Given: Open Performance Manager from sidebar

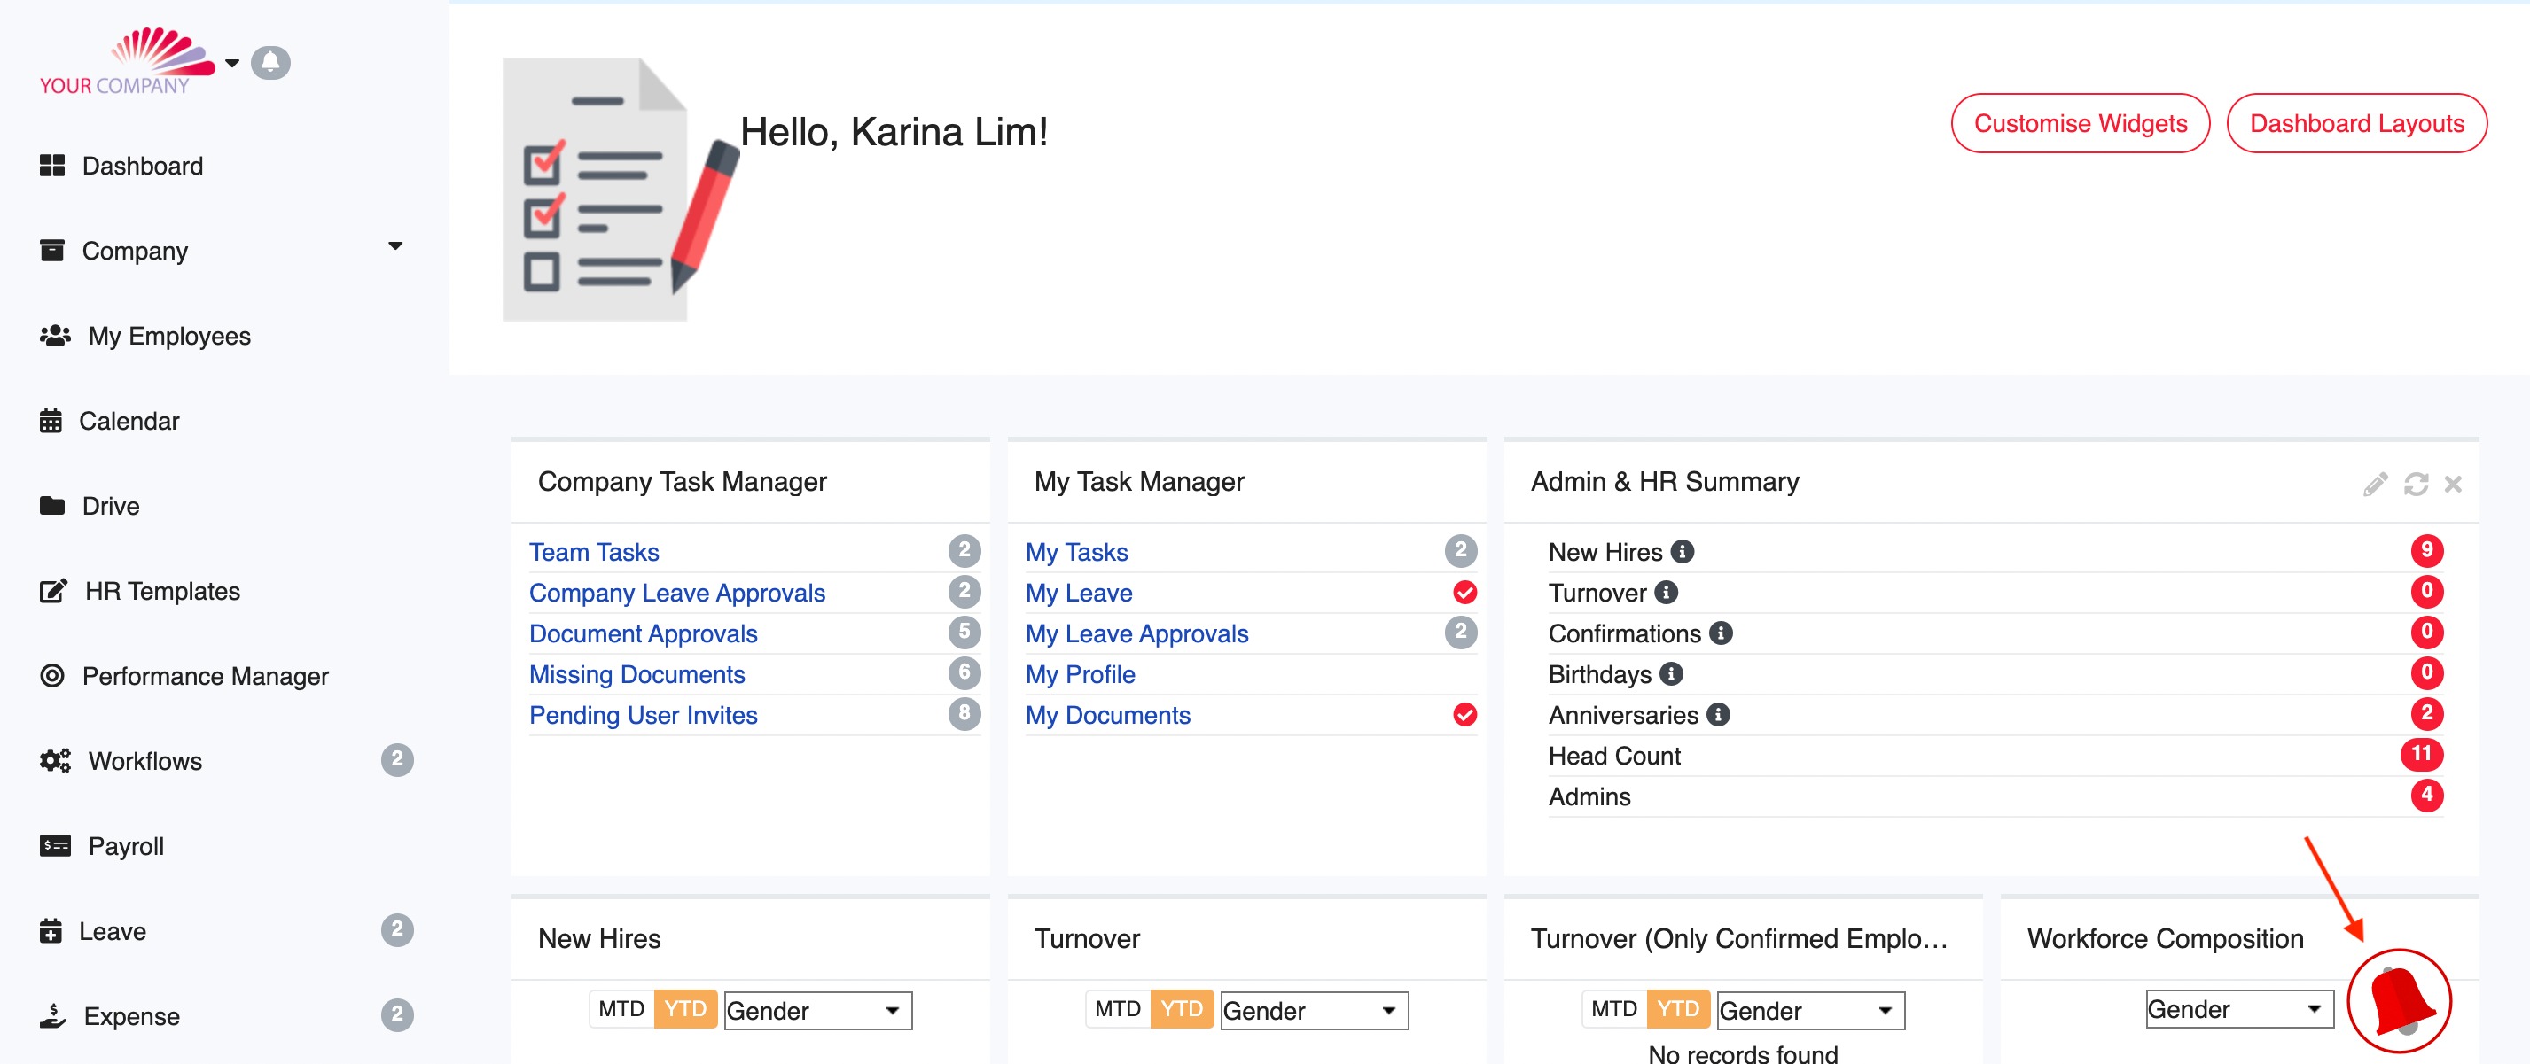Looking at the screenshot, I should point(204,676).
